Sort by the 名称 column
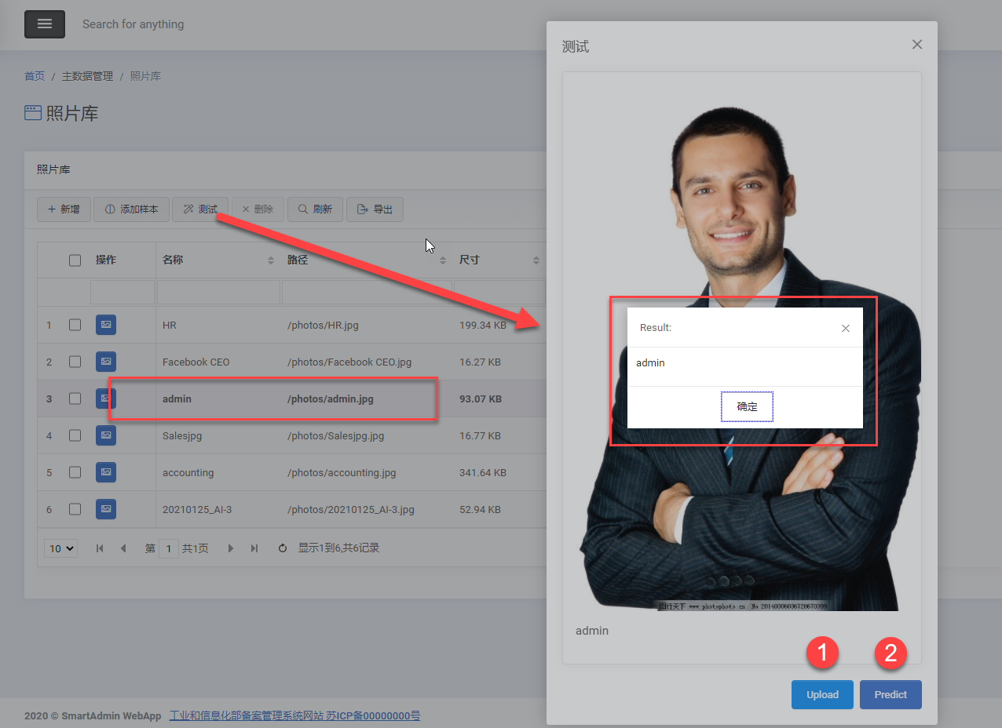The image size is (1002, 728). click(218, 260)
